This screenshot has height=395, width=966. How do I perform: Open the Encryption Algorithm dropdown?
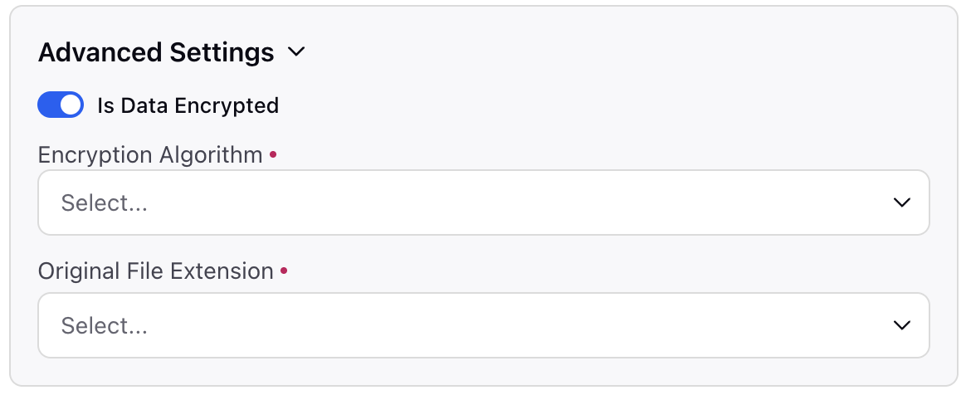[x=484, y=202]
